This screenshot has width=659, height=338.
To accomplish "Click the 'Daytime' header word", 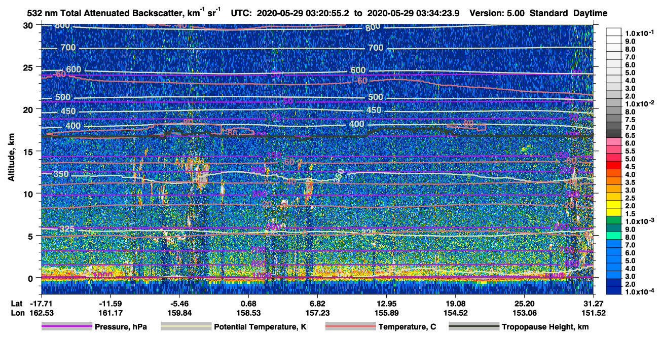I will pyautogui.click(x=590, y=13).
